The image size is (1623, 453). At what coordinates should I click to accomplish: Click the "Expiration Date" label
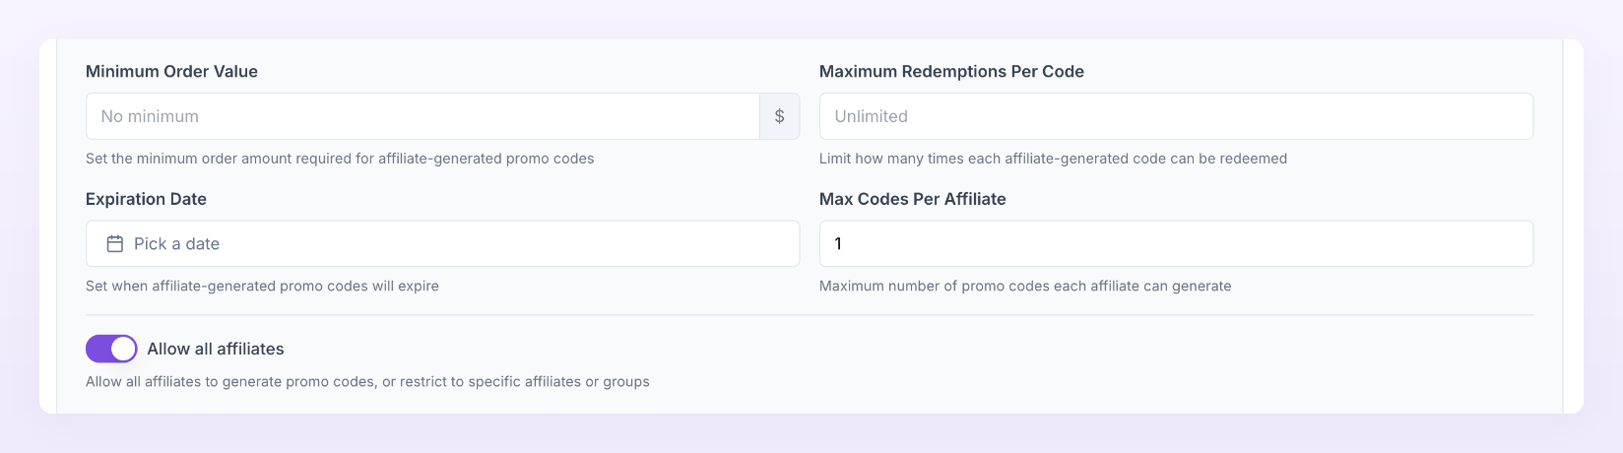146,199
